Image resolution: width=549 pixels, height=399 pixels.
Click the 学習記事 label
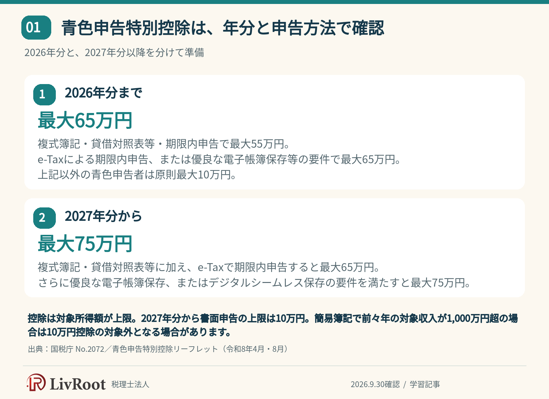pos(425,384)
